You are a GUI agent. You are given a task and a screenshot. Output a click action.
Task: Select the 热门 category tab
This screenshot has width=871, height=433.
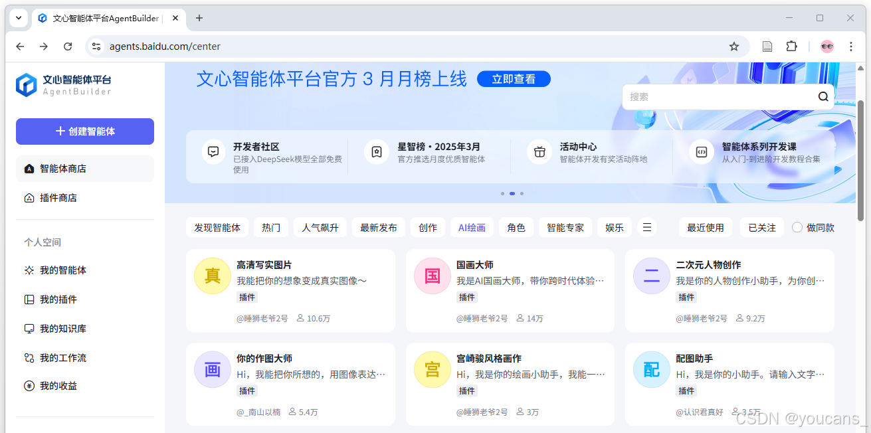(x=271, y=228)
